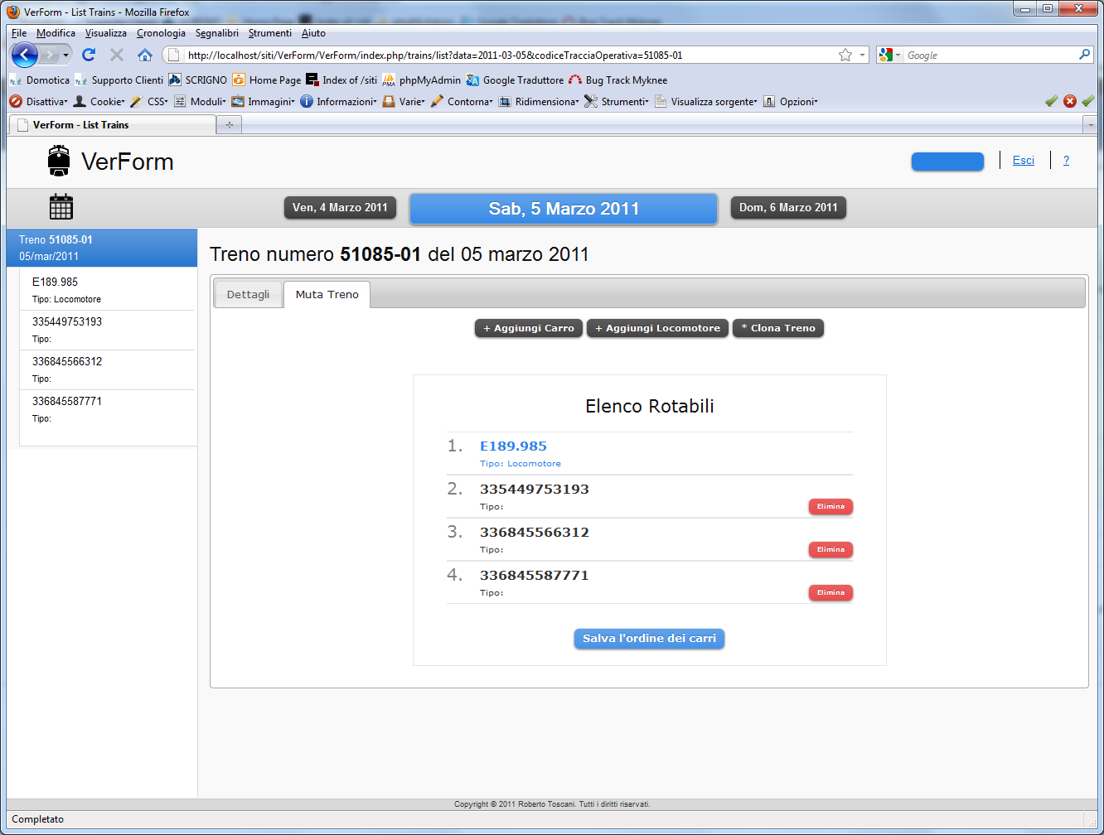Open the Strumenti developer toolbar dropdown
The image size is (1104, 835).
(617, 102)
